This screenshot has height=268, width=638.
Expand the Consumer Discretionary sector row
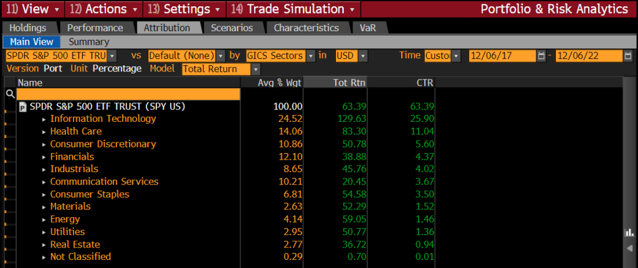[x=44, y=144]
